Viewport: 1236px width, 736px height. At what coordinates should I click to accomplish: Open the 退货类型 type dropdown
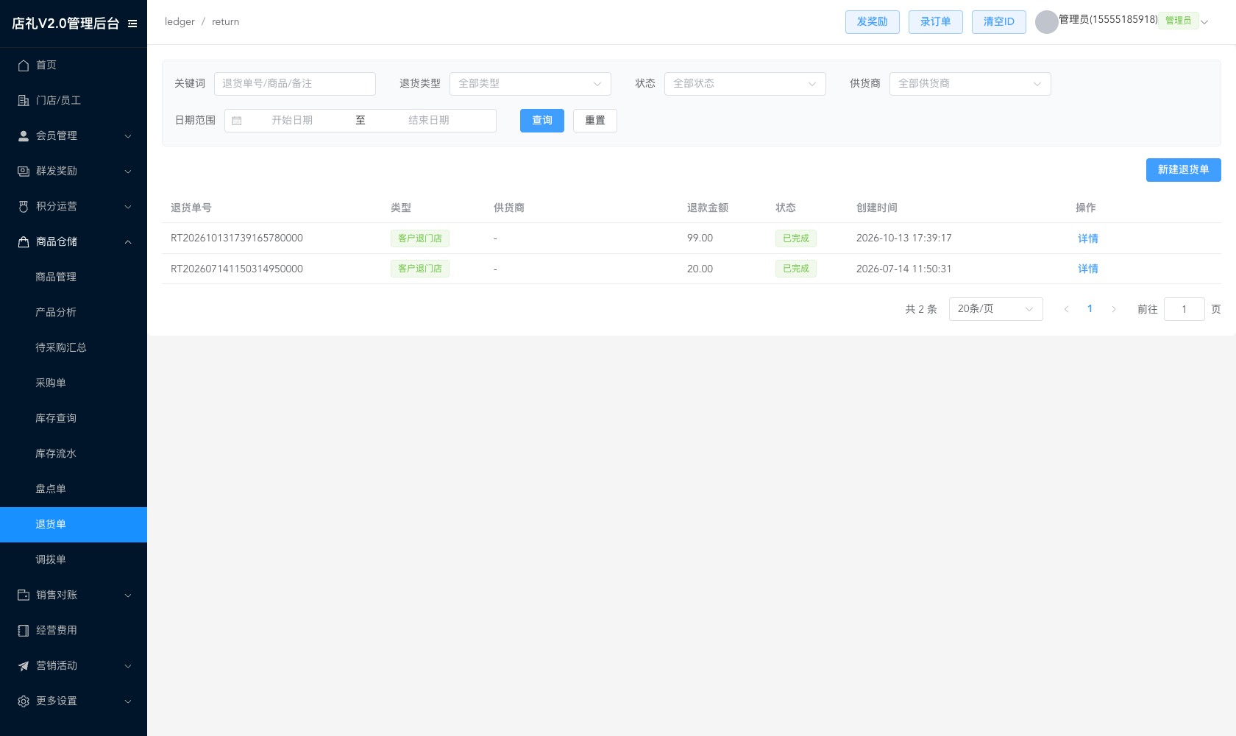coord(530,84)
